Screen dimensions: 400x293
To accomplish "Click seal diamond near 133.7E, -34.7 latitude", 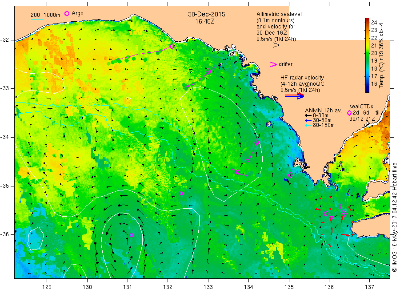I will [x=238, y=172].
